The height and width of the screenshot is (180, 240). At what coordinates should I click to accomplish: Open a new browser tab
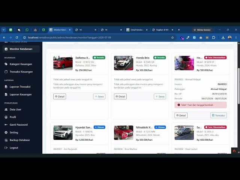pos(179,30)
